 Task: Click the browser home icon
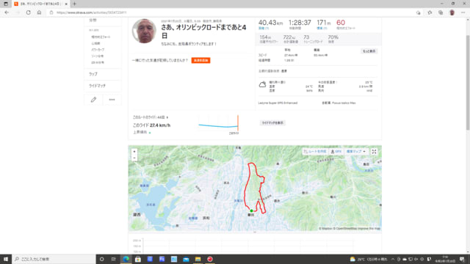[39, 12]
